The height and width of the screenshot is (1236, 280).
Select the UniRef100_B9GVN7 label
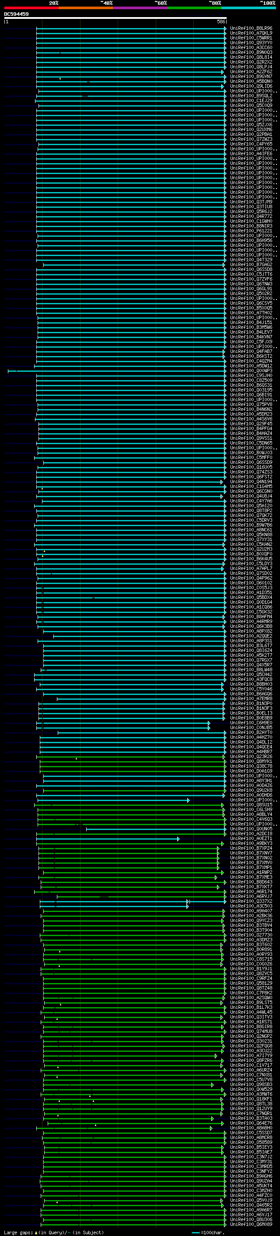point(251,77)
